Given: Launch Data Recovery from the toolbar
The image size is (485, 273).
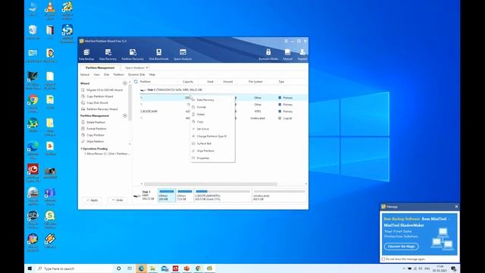Looking at the screenshot, I should (x=108, y=54).
